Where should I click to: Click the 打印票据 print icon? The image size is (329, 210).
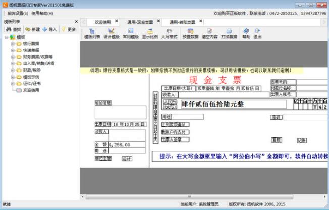[228, 33]
